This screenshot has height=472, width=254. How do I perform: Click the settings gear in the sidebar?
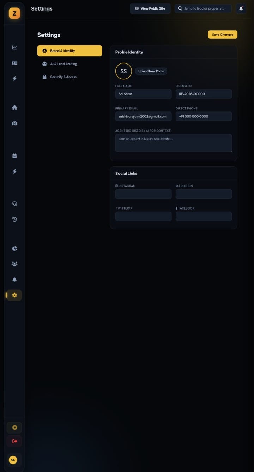[x=14, y=295]
